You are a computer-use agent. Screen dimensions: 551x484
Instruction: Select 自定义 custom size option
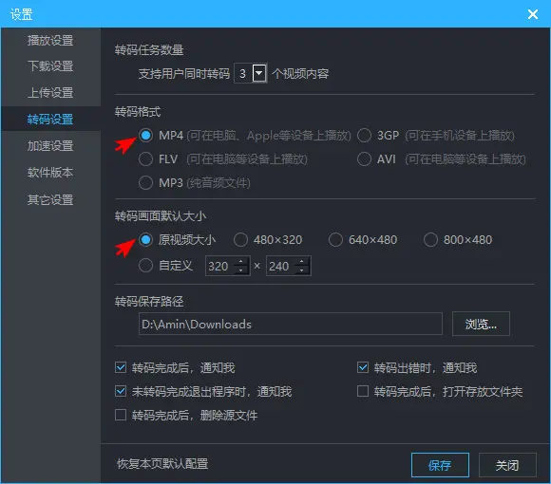[145, 266]
